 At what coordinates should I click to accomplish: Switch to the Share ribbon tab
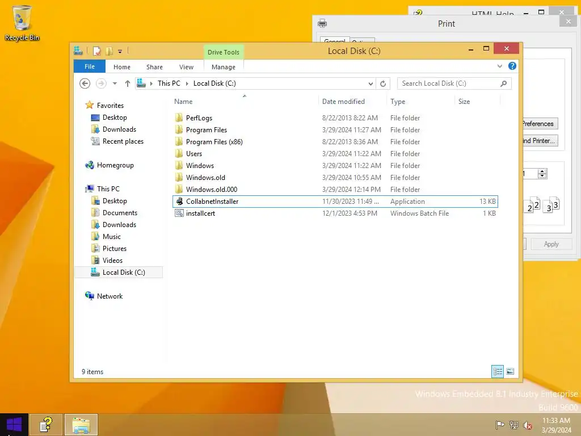[x=154, y=67]
